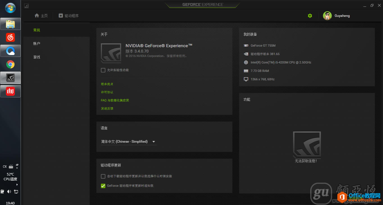This screenshot has width=383, height=205.
Task: Click the NVIDIA logo in the 关于 panel
Action: [x=111, y=53]
